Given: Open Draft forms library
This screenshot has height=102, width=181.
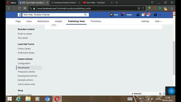Looking at the screenshot, I should [26, 53].
